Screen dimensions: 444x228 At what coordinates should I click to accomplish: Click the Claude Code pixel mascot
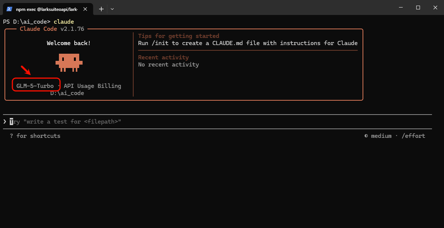pos(69,62)
